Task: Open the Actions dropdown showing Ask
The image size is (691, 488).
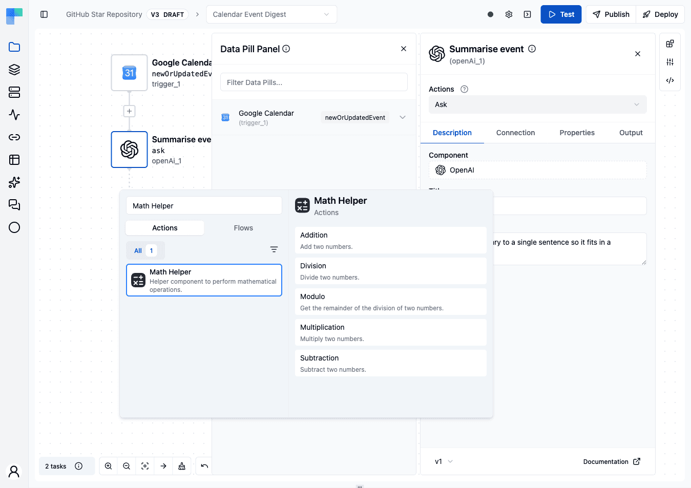Action: pyautogui.click(x=537, y=104)
